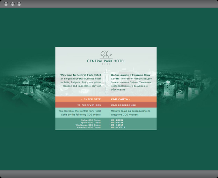Click the four stars under the hotel name
This screenshot has height=178, width=218.
106,64
